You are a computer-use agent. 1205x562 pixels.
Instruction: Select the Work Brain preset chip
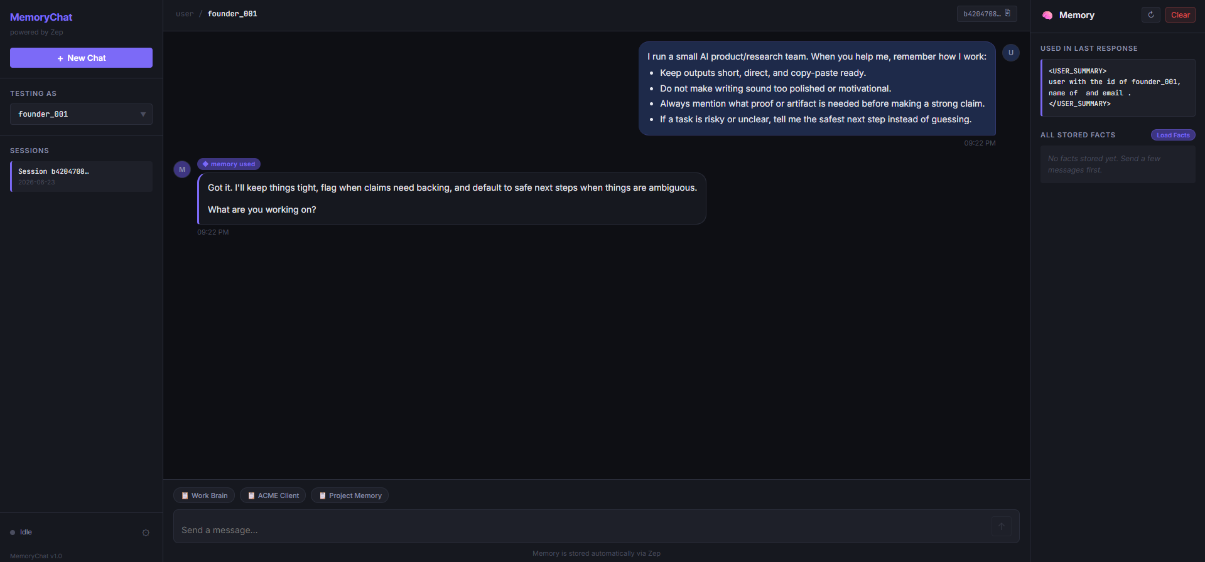(x=204, y=496)
